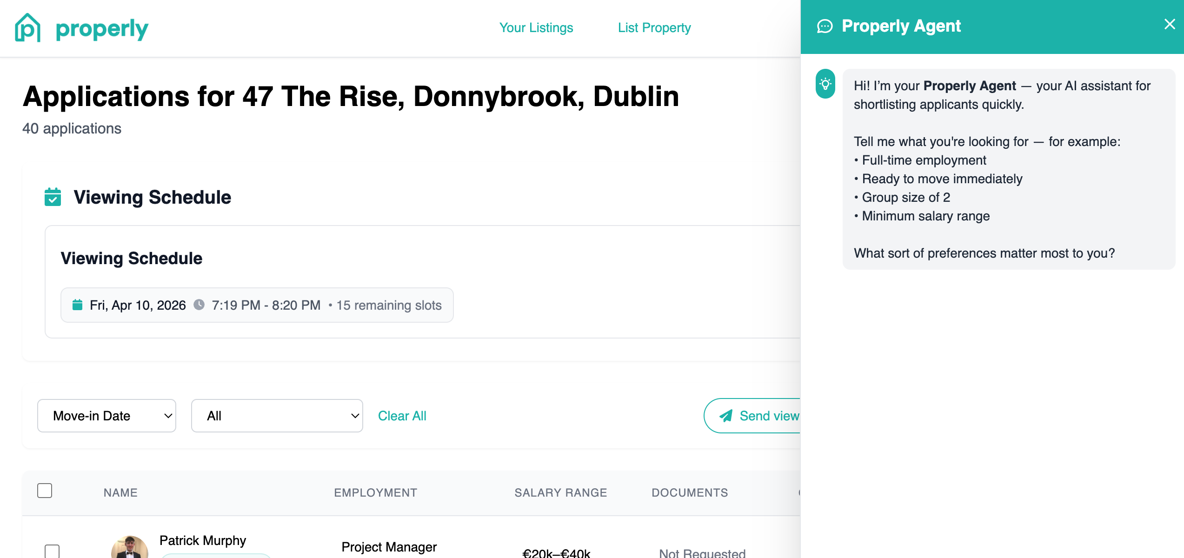
Task: Select all applicants with the header checkbox
Action: tap(45, 491)
